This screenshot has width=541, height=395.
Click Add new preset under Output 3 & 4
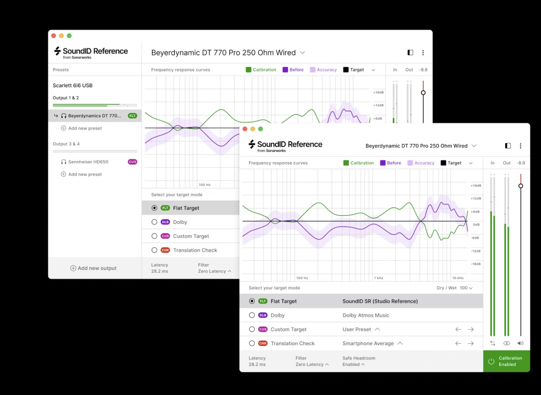click(85, 174)
